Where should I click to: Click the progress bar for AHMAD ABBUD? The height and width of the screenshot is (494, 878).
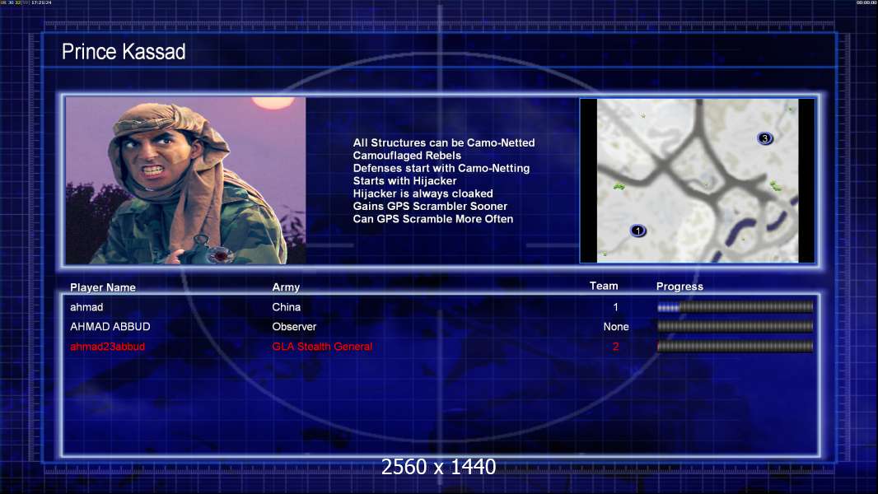coord(736,327)
